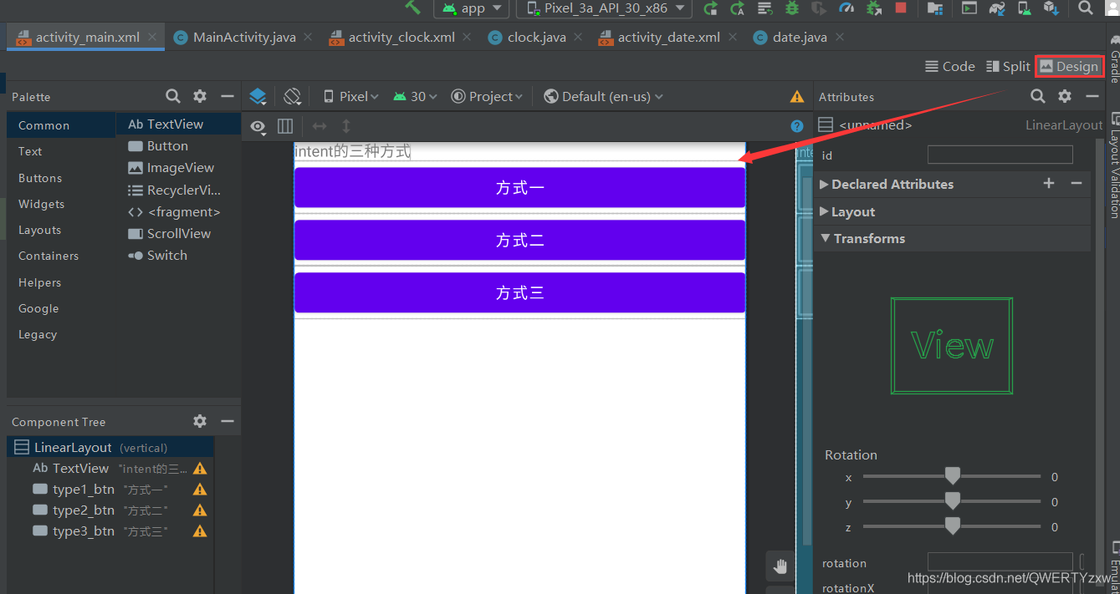Select the Switch palette widget

(178, 256)
